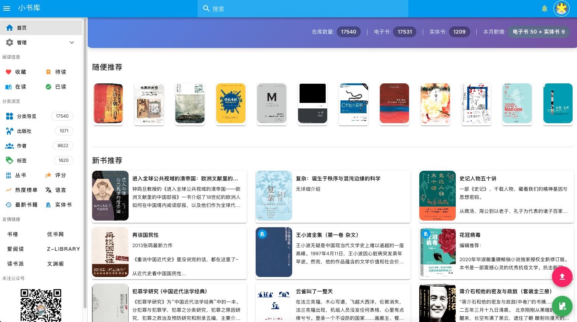The width and height of the screenshot is (577, 322).
Task: Click the notification bell in top bar
Action: (544, 8)
